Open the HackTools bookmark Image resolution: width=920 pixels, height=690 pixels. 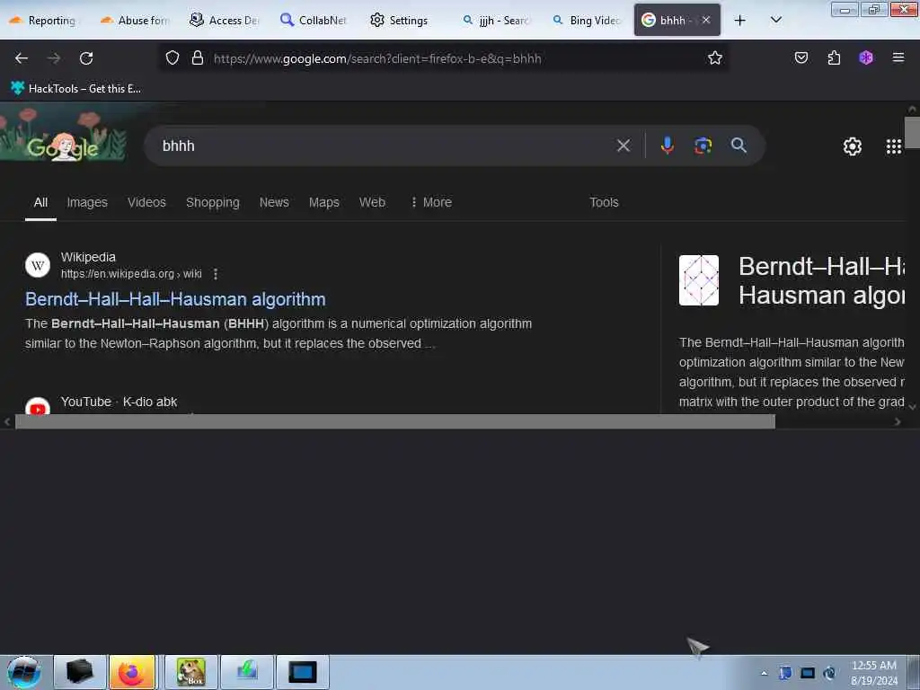(x=75, y=89)
